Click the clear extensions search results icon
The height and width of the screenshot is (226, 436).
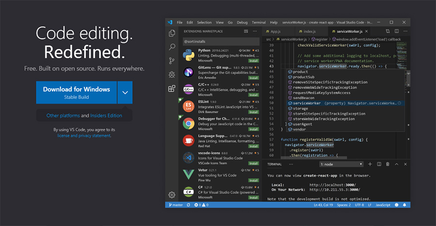246,31
